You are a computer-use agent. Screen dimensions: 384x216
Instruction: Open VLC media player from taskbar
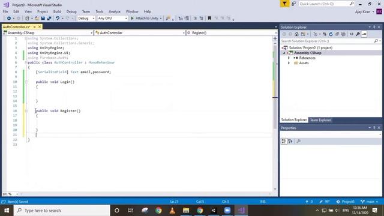(x=172, y=211)
